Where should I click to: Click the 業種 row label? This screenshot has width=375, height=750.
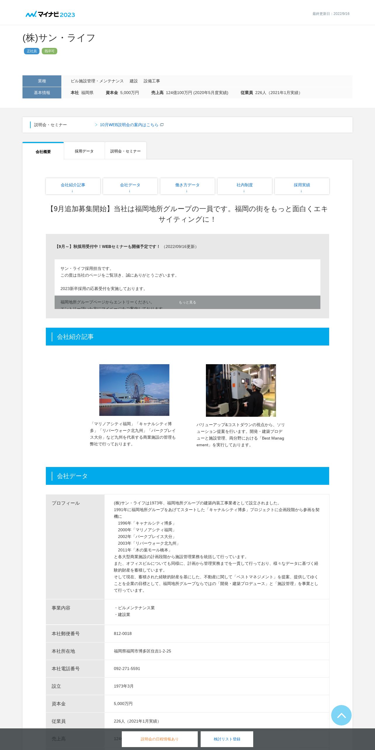(x=42, y=81)
